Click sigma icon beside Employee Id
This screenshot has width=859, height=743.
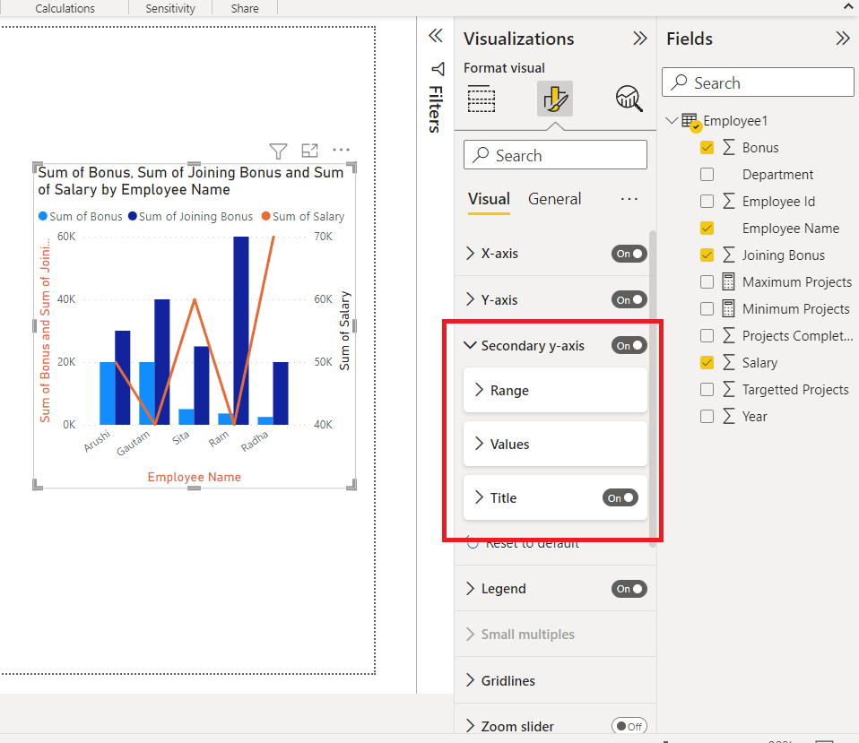pyautogui.click(x=729, y=201)
